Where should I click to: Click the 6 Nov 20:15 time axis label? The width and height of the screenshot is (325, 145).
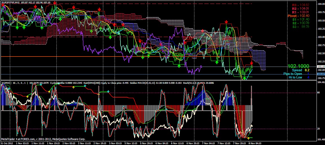193,143
